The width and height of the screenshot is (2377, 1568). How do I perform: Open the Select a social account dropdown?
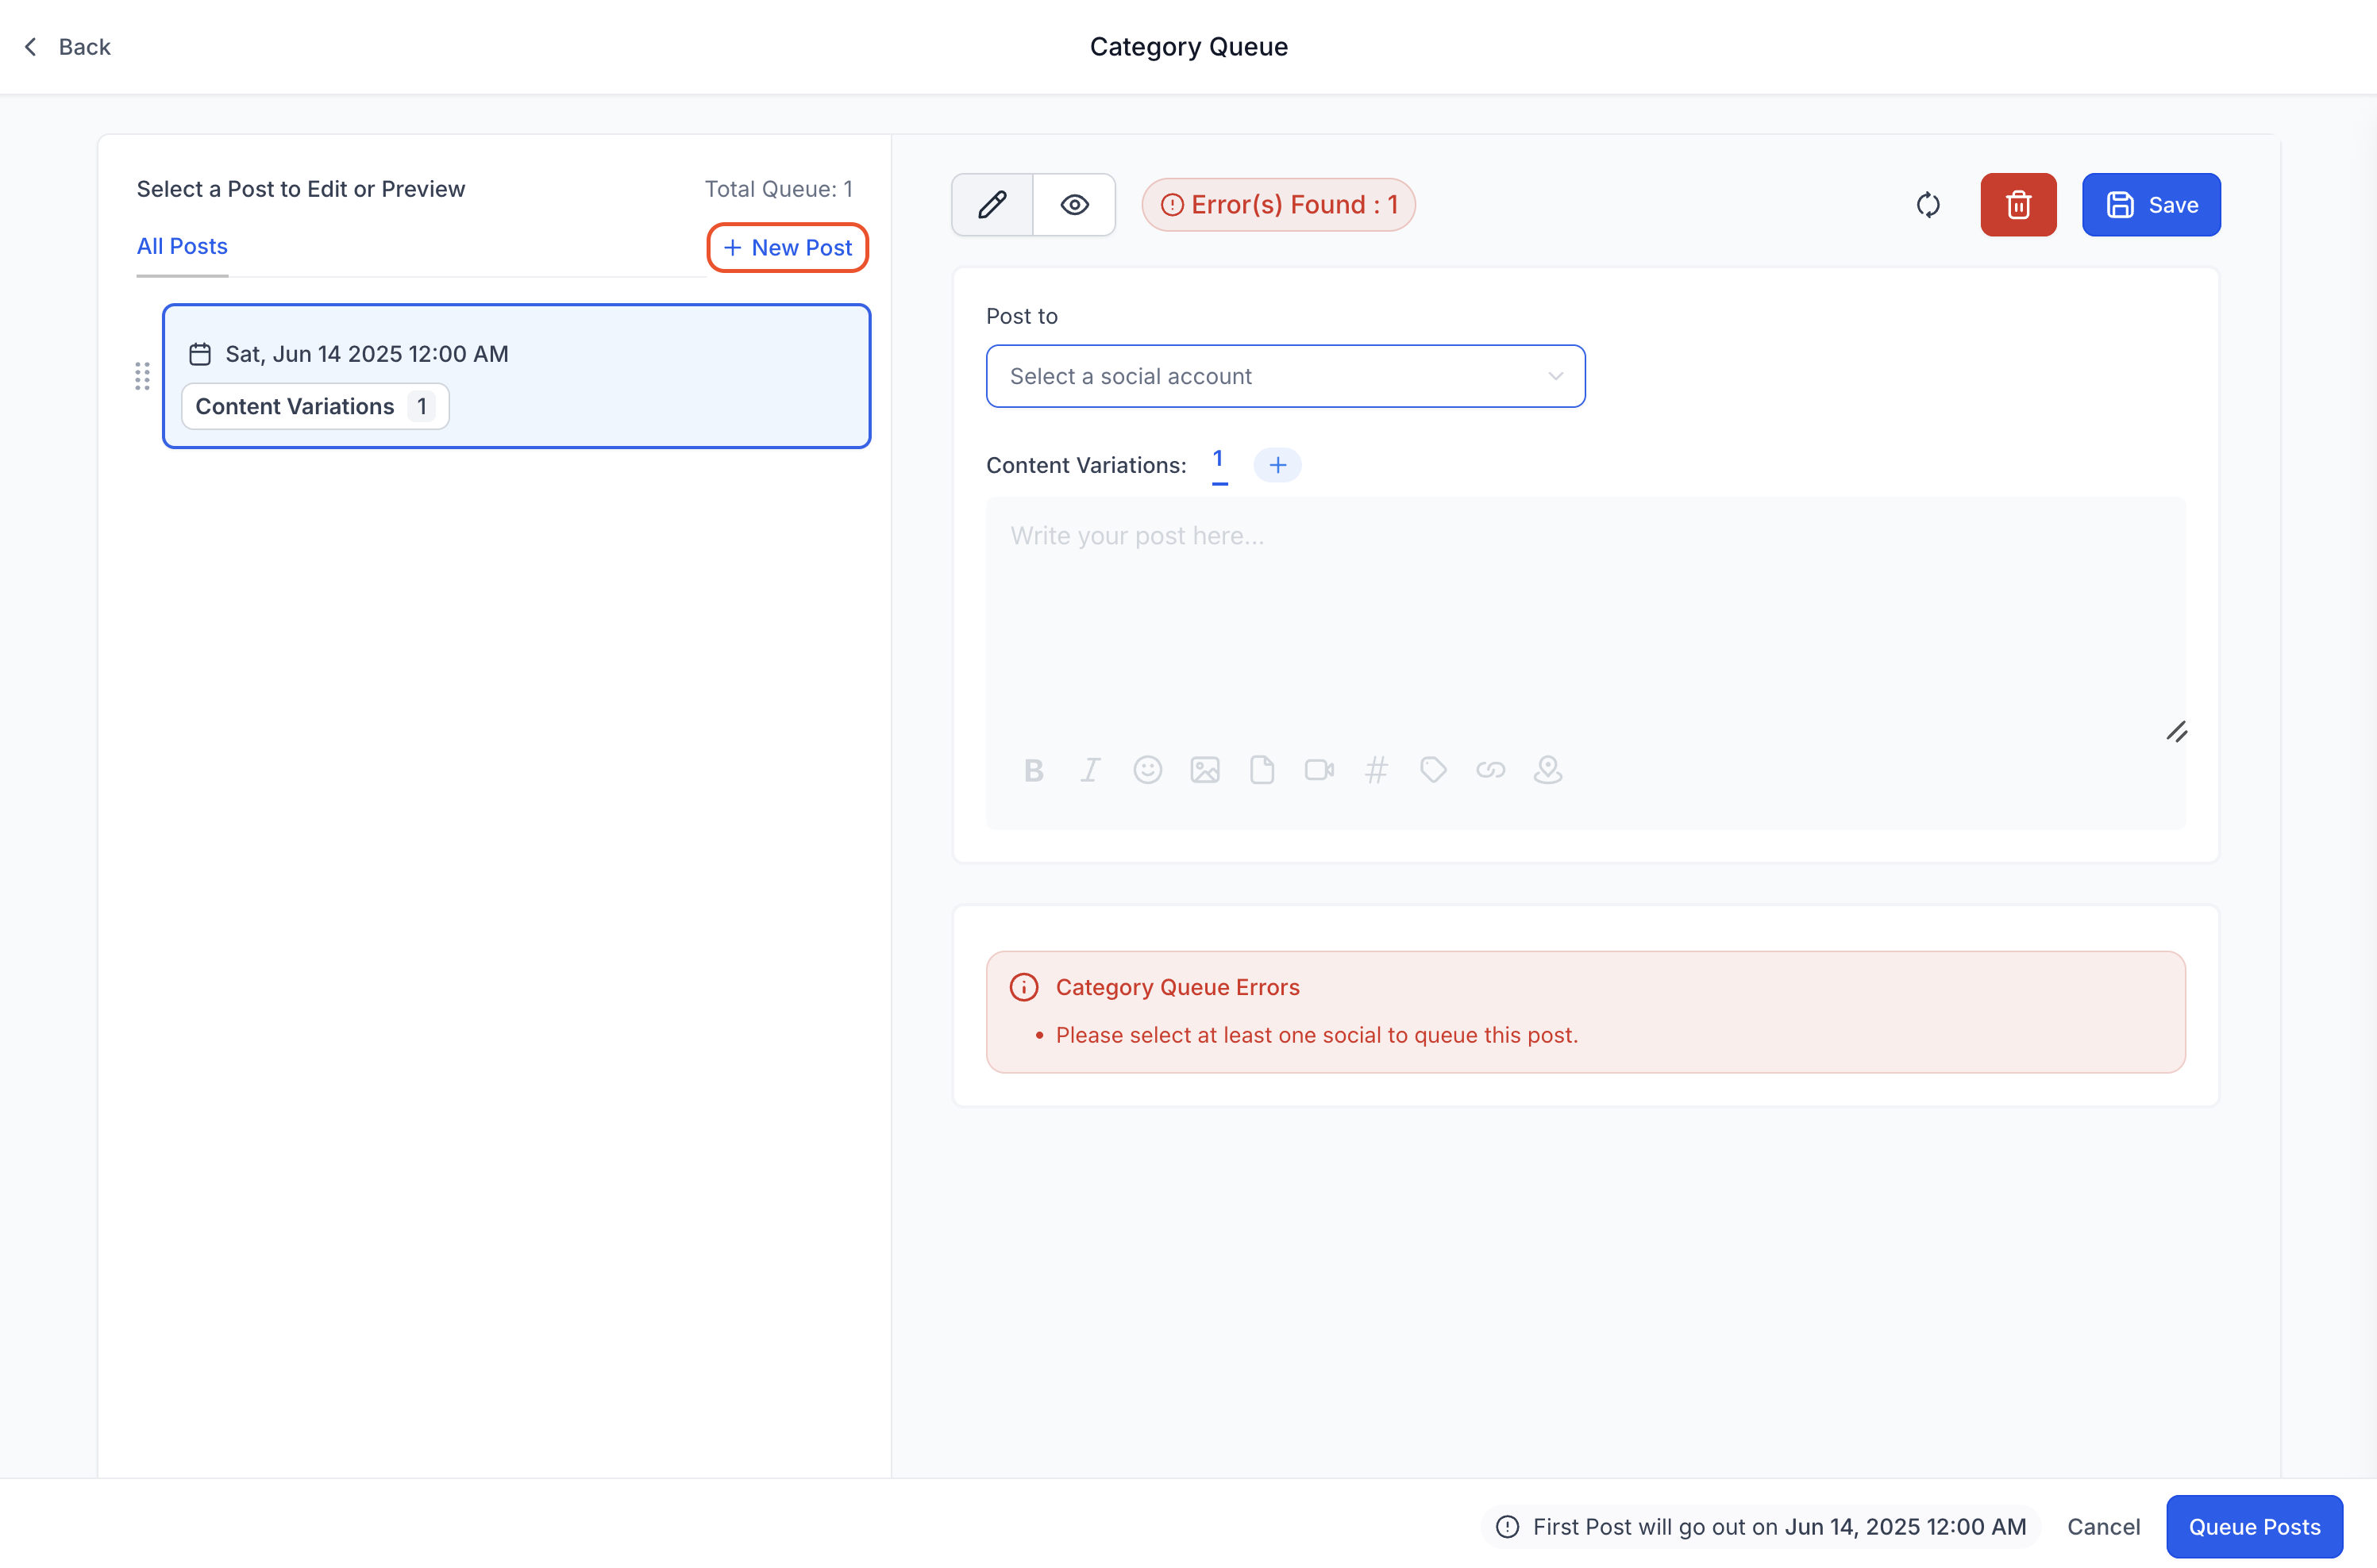(1285, 376)
